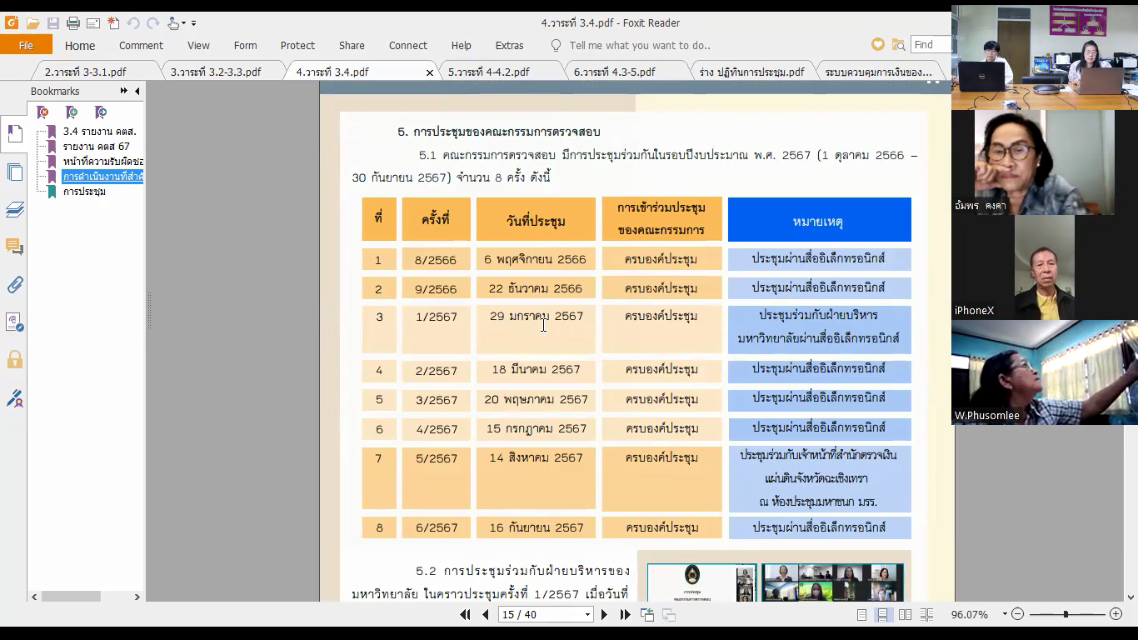Select continuous facing view mode icon
The image size is (1138, 640).
[926, 614]
